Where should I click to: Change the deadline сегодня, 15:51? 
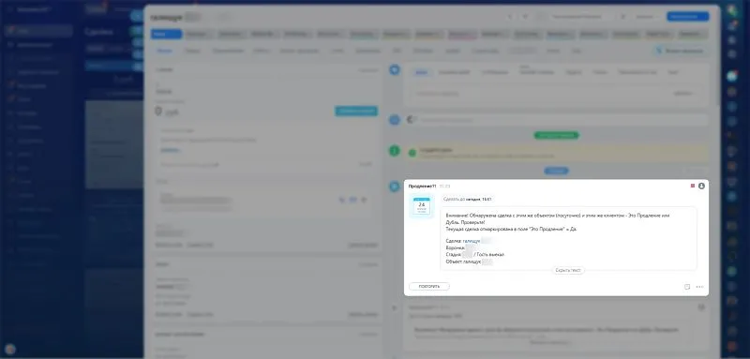click(479, 199)
